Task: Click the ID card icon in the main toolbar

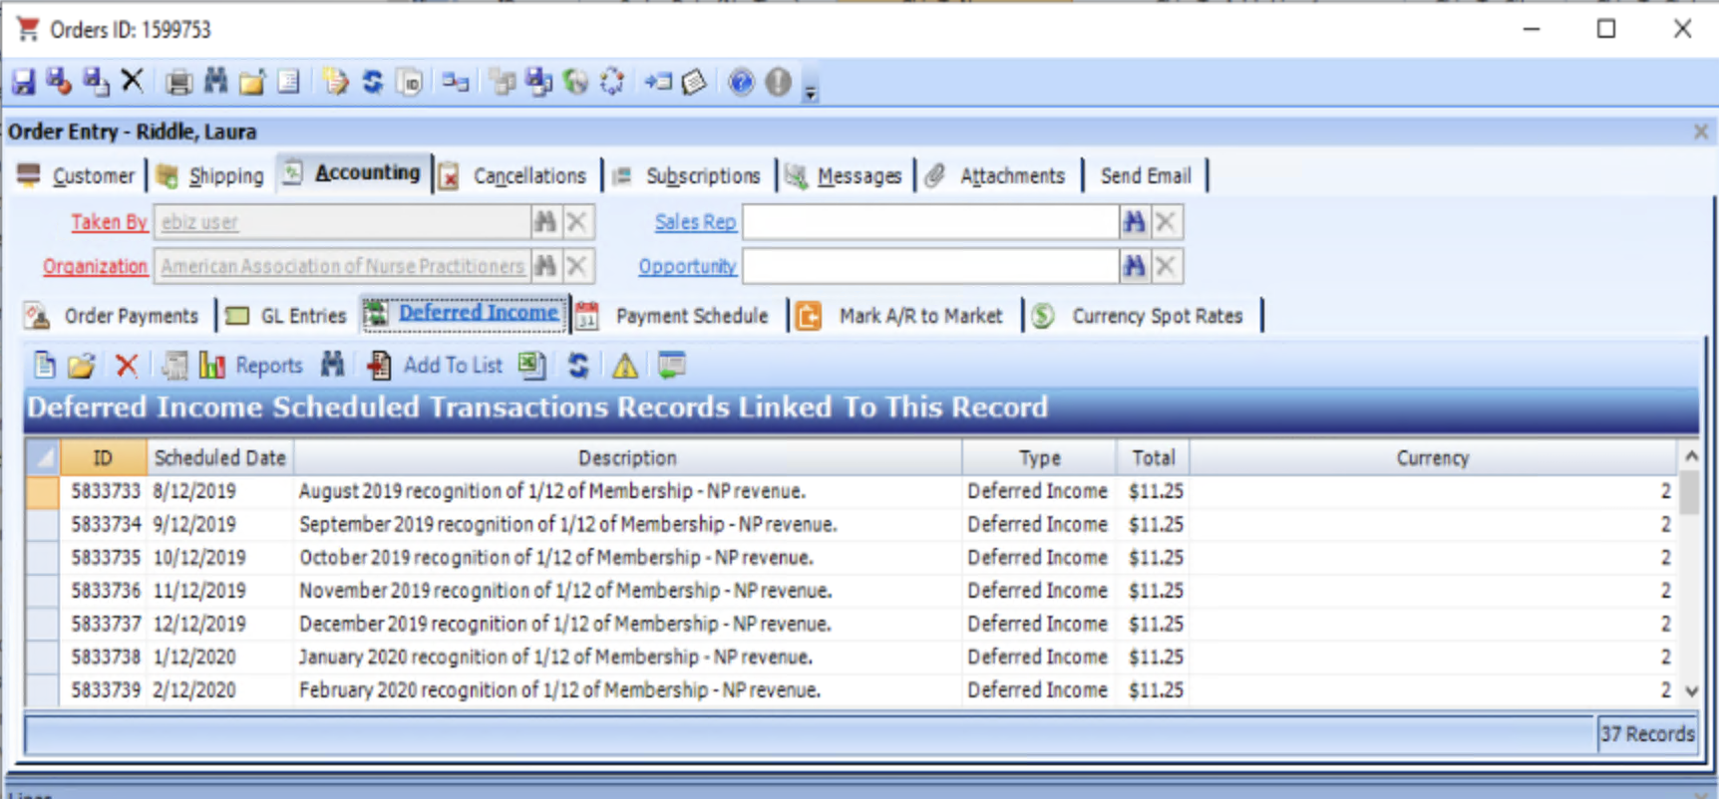Action: pyautogui.click(x=410, y=82)
